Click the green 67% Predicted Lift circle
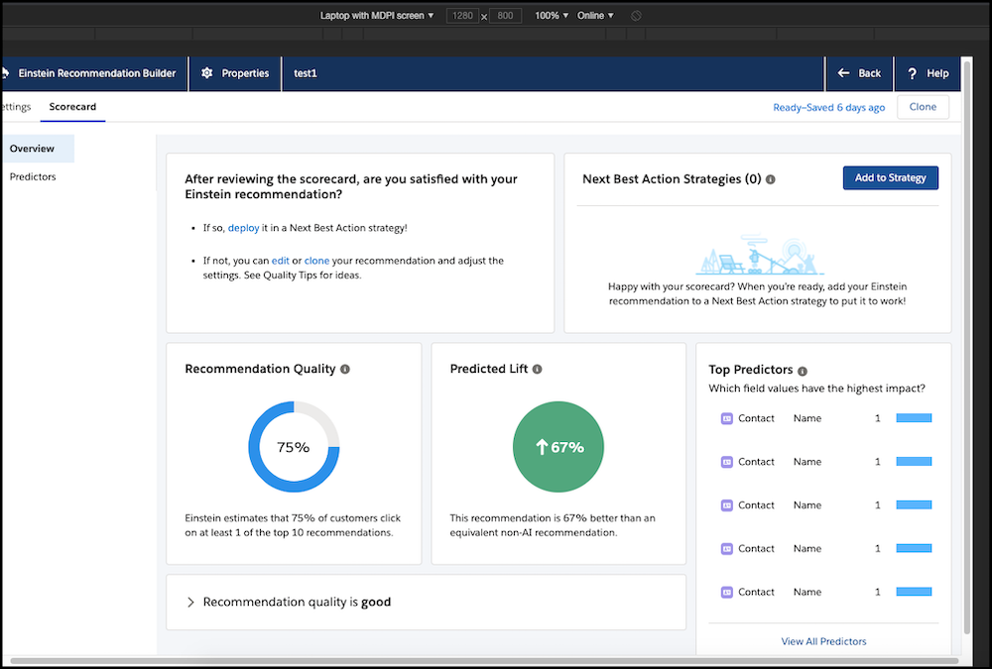This screenshot has height=669, width=992. 558,447
